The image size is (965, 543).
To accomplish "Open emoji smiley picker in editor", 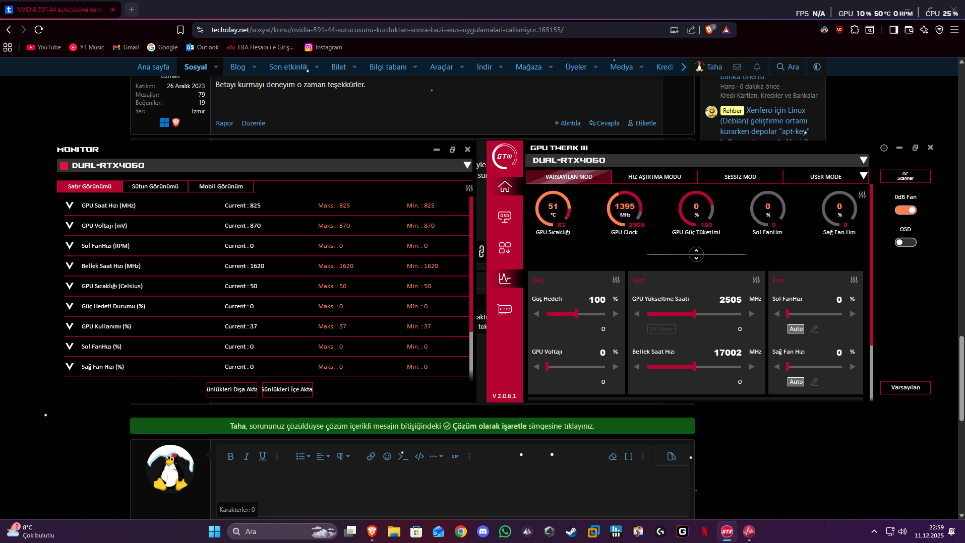I will [387, 456].
